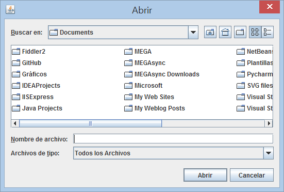This screenshot has width=284, height=192.
Task: Select the My Weblog Posts folder
Action: (x=155, y=108)
